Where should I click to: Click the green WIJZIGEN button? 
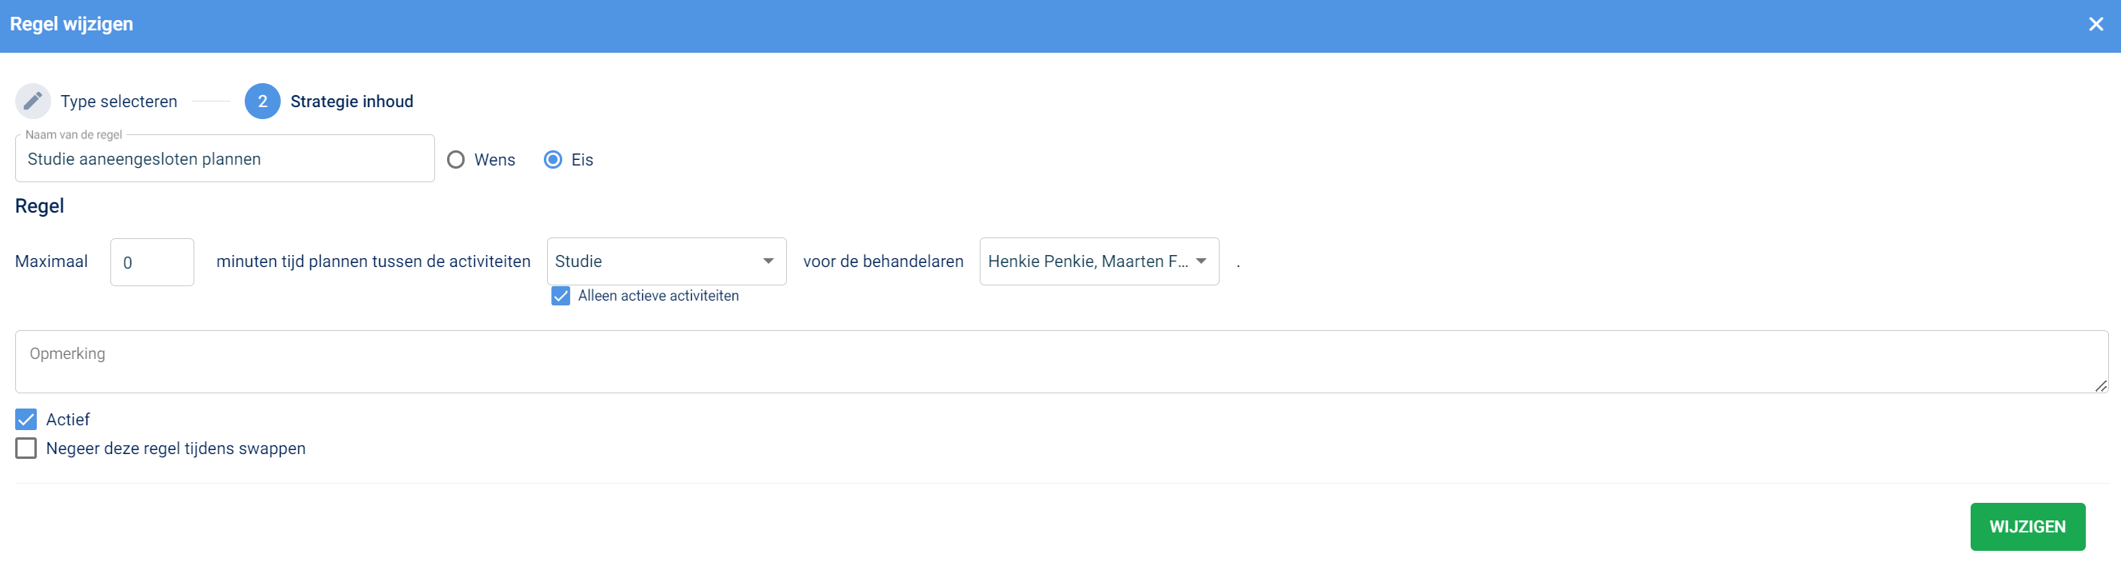click(2027, 527)
